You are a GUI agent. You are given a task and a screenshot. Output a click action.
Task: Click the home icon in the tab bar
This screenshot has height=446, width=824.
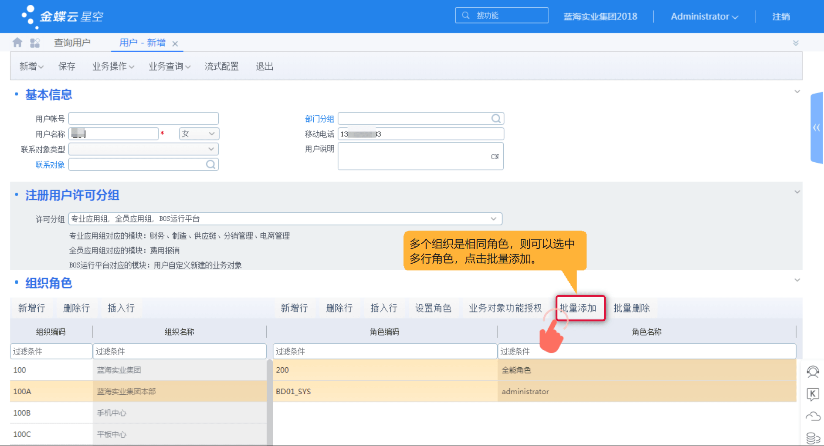(x=17, y=42)
